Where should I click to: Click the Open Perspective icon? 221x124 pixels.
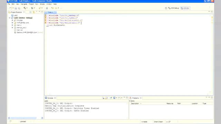coord(166,8)
